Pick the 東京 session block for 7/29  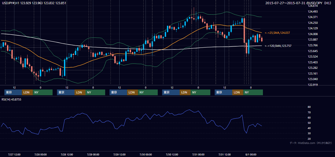(x=118, y=92)
